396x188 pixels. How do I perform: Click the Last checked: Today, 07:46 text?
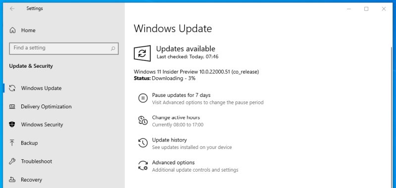(188, 57)
